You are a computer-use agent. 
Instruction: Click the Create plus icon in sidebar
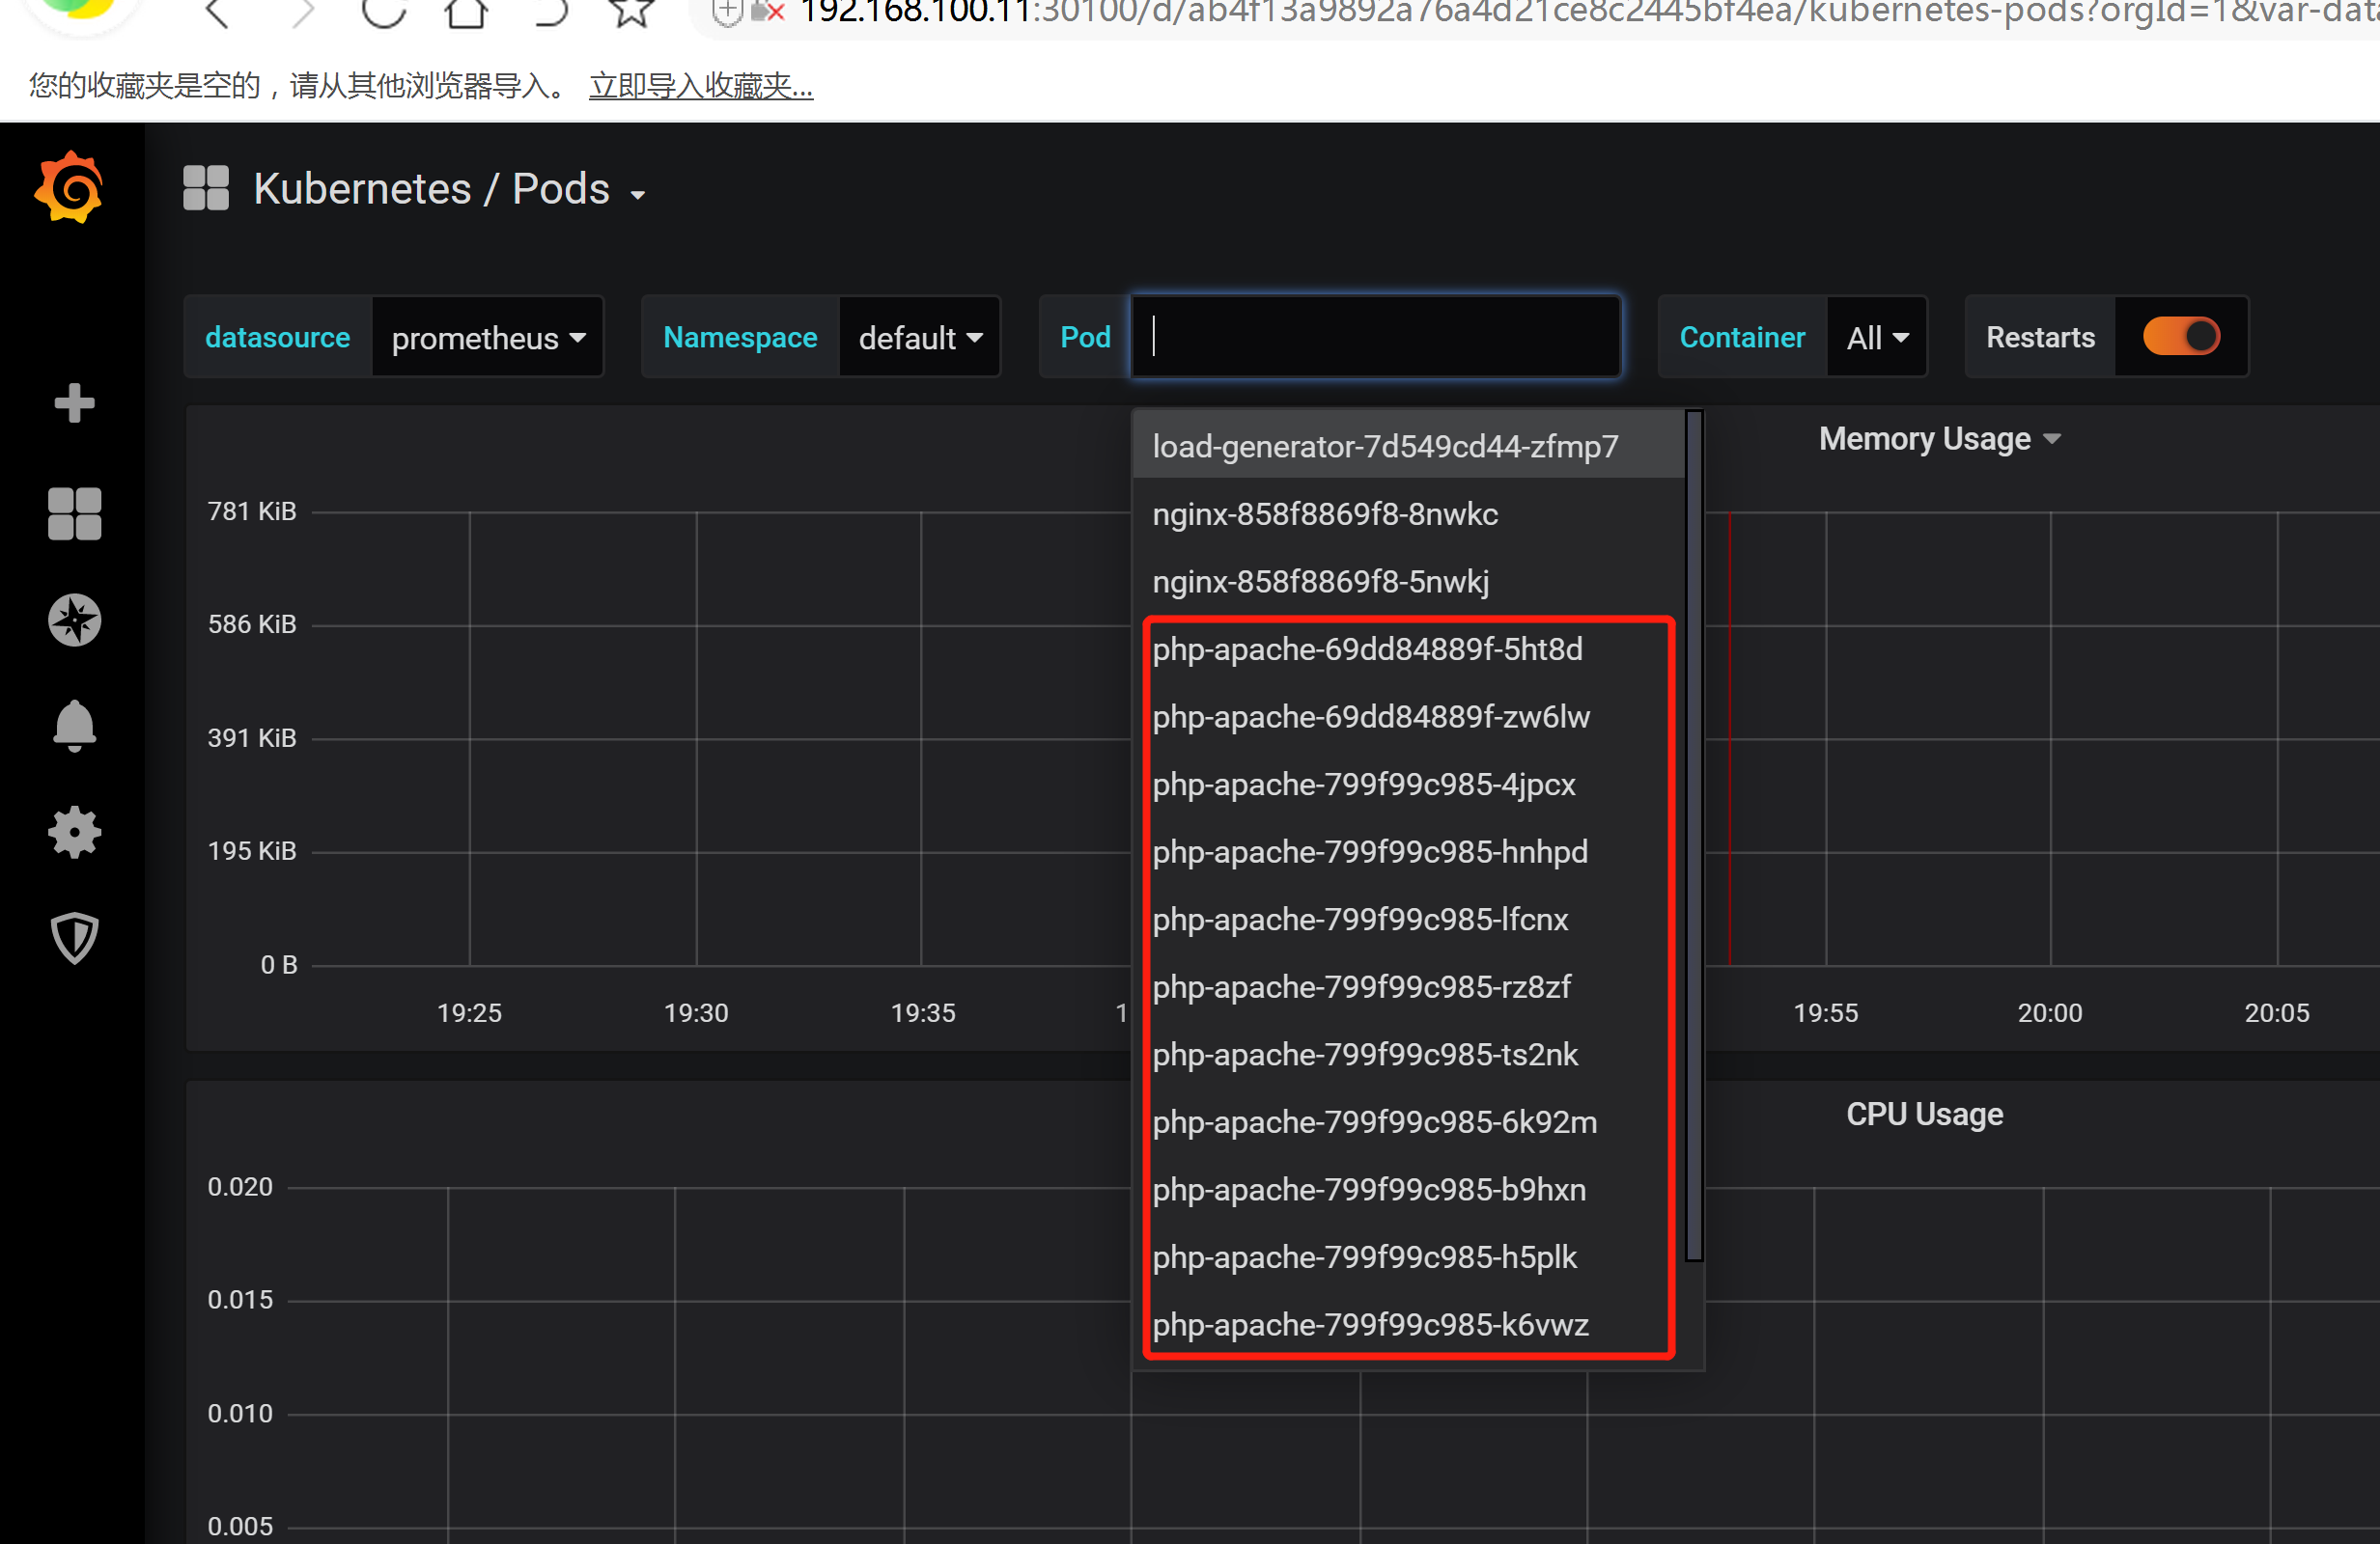[x=74, y=402]
